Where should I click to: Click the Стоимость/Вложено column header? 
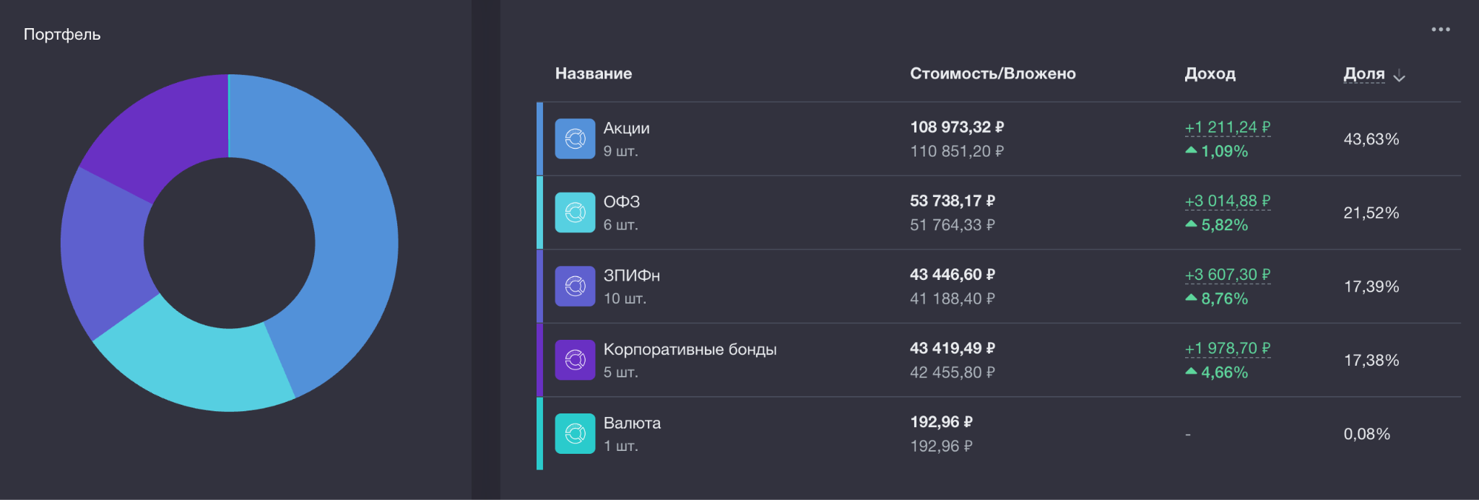coord(992,74)
